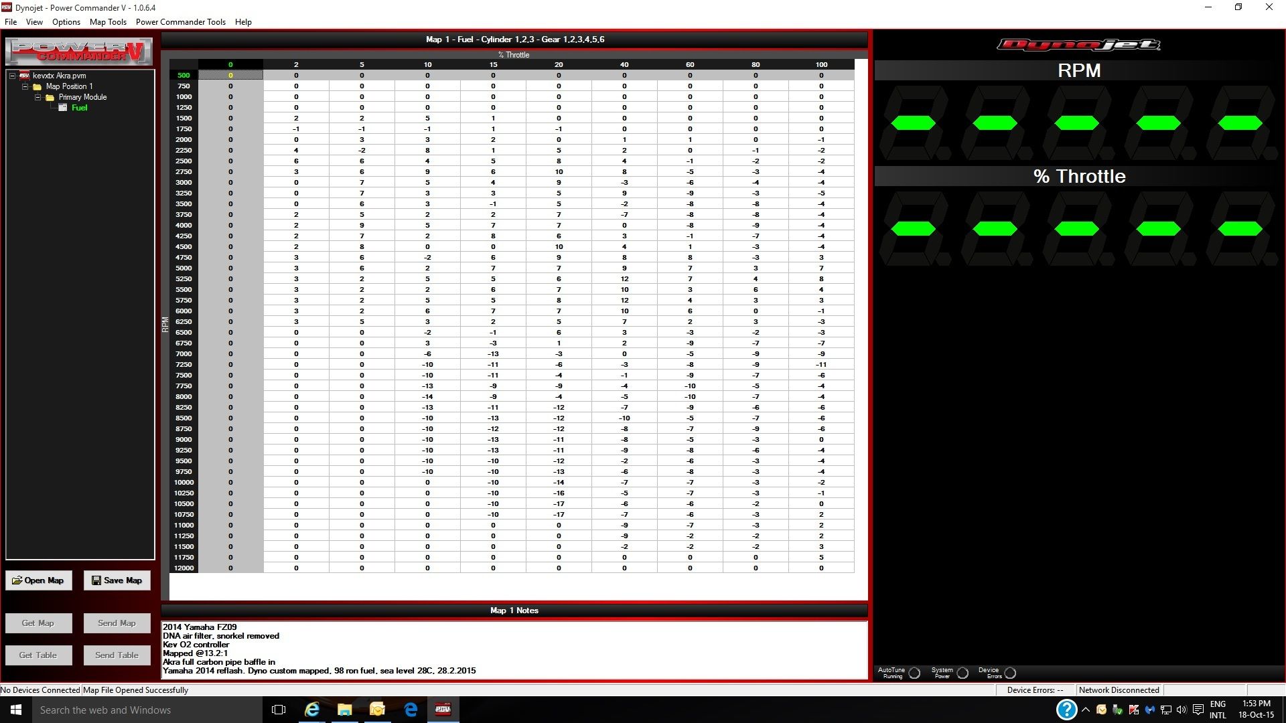Open the Power Commander taskbar app icon
The height and width of the screenshot is (723, 1286).
(443, 710)
